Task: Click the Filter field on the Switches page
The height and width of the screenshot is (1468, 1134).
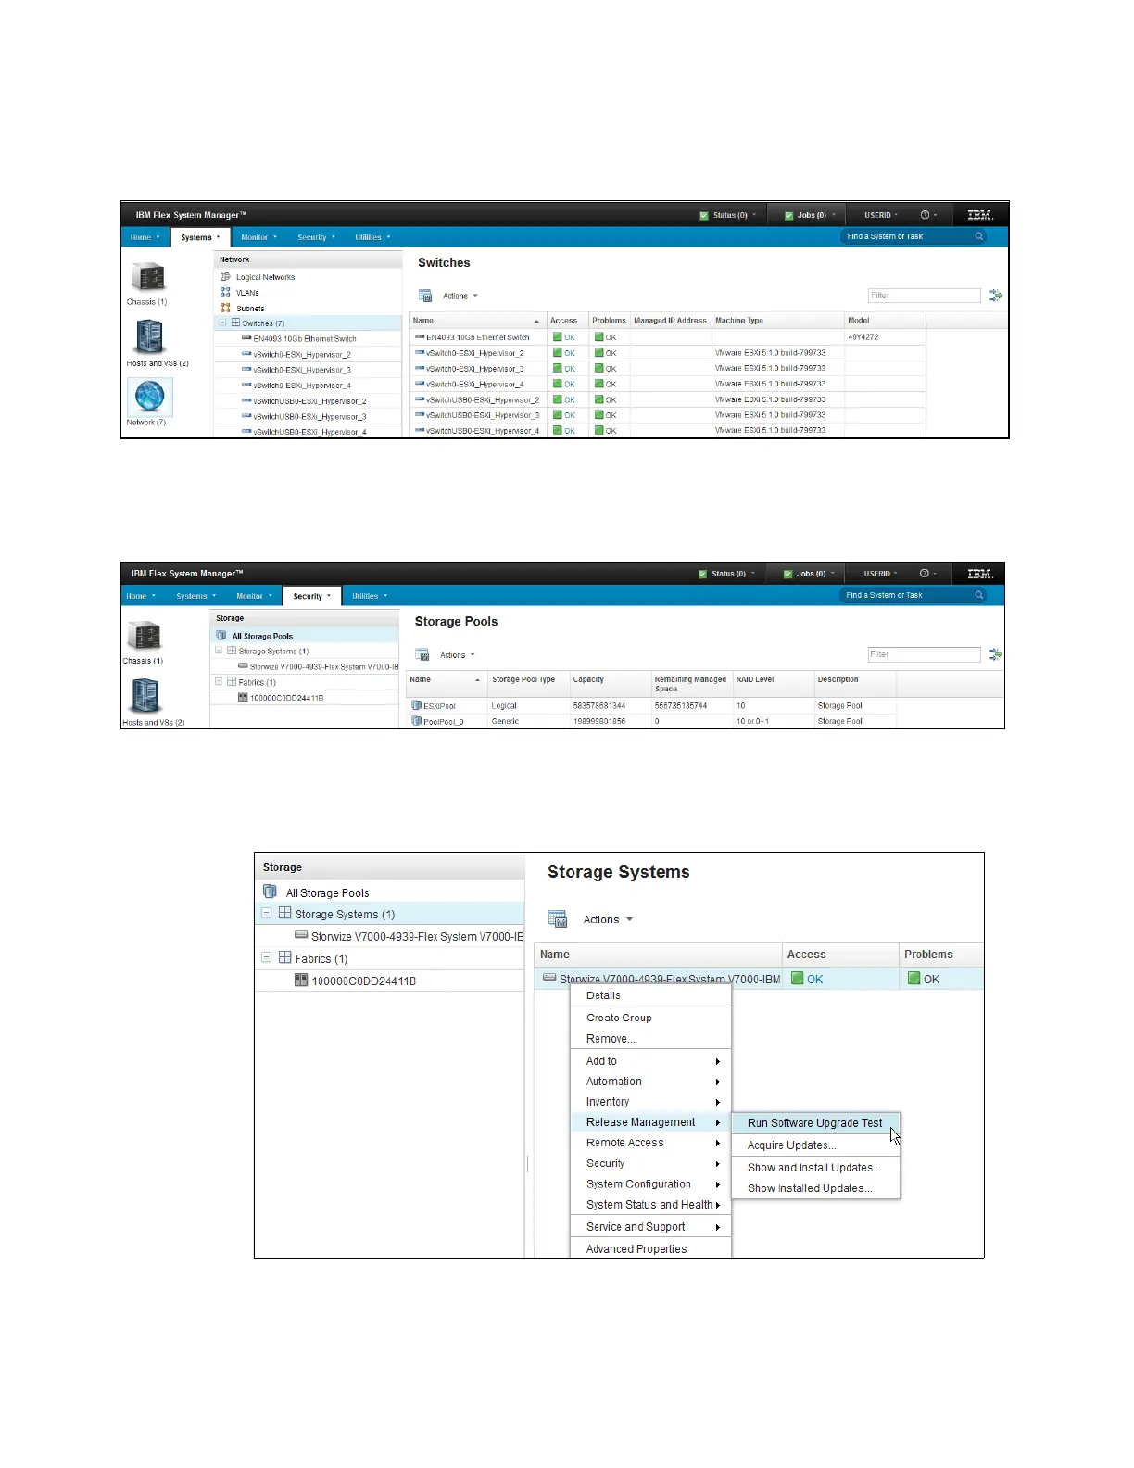Action: point(924,296)
